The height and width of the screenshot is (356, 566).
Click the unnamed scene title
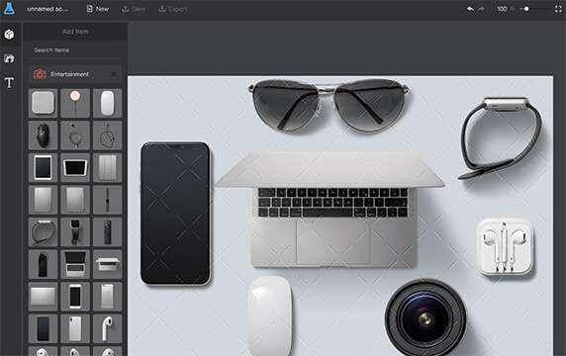point(47,9)
